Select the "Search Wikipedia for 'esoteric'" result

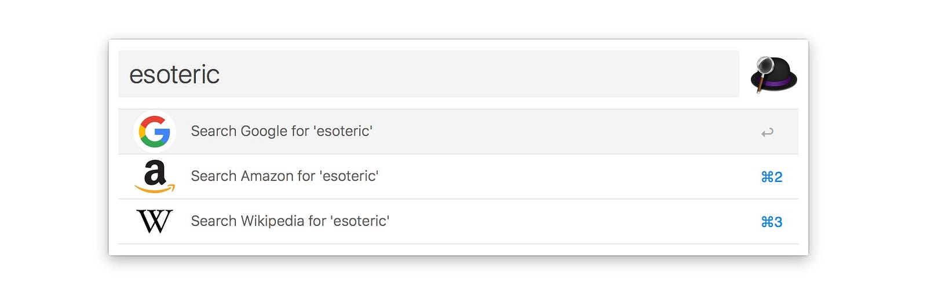(x=290, y=221)
